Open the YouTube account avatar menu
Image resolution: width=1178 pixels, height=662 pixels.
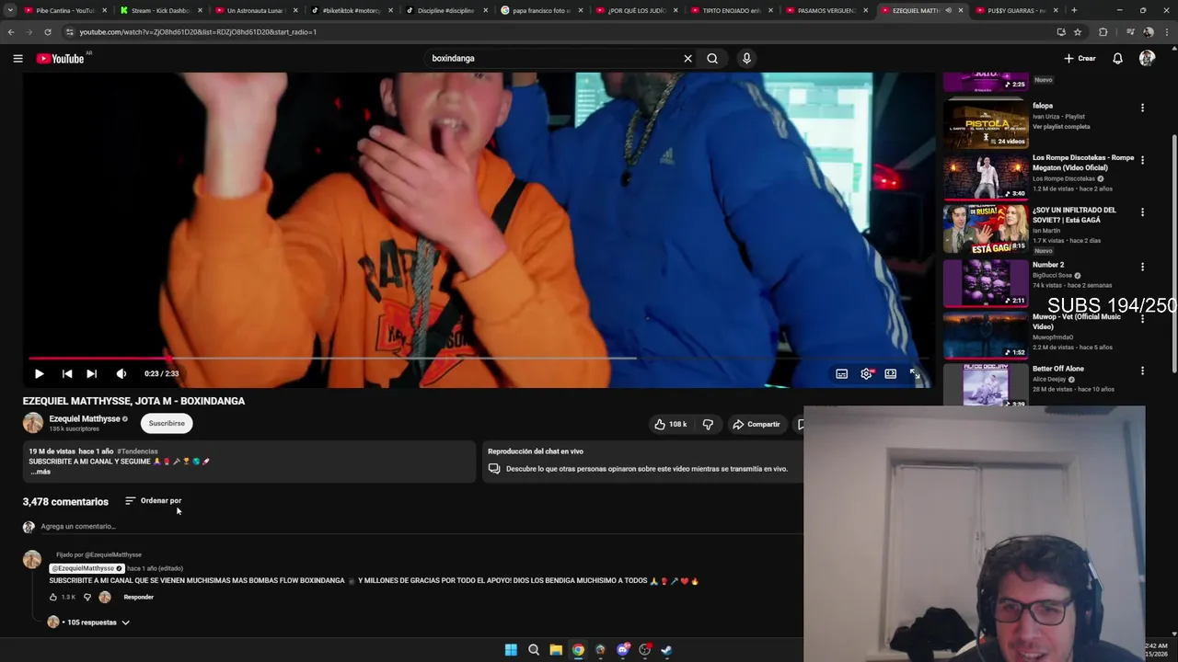[1147, 59]
